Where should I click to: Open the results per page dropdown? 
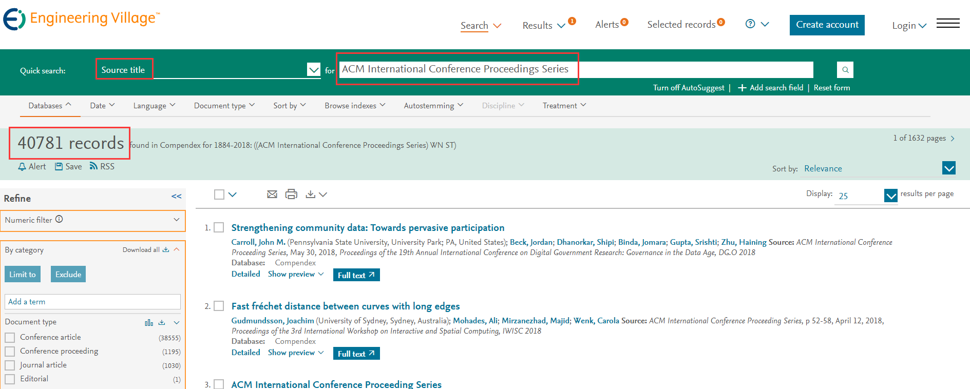pyautogui.click(x=890, y=196)
